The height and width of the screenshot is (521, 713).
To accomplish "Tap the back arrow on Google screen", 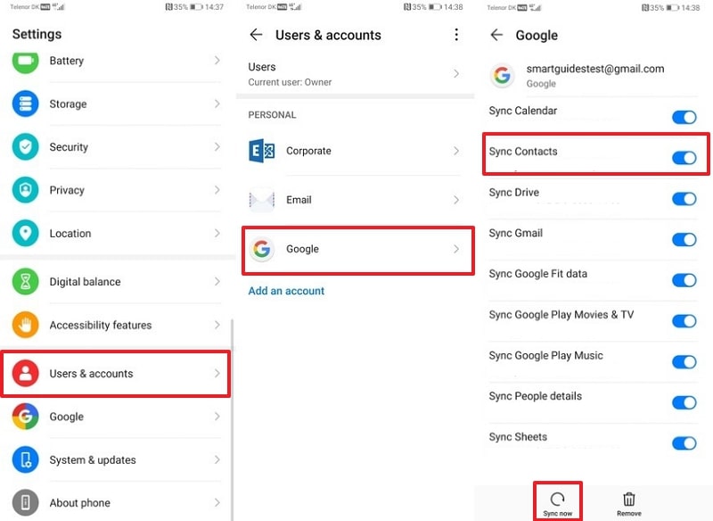I will [496, 35].
